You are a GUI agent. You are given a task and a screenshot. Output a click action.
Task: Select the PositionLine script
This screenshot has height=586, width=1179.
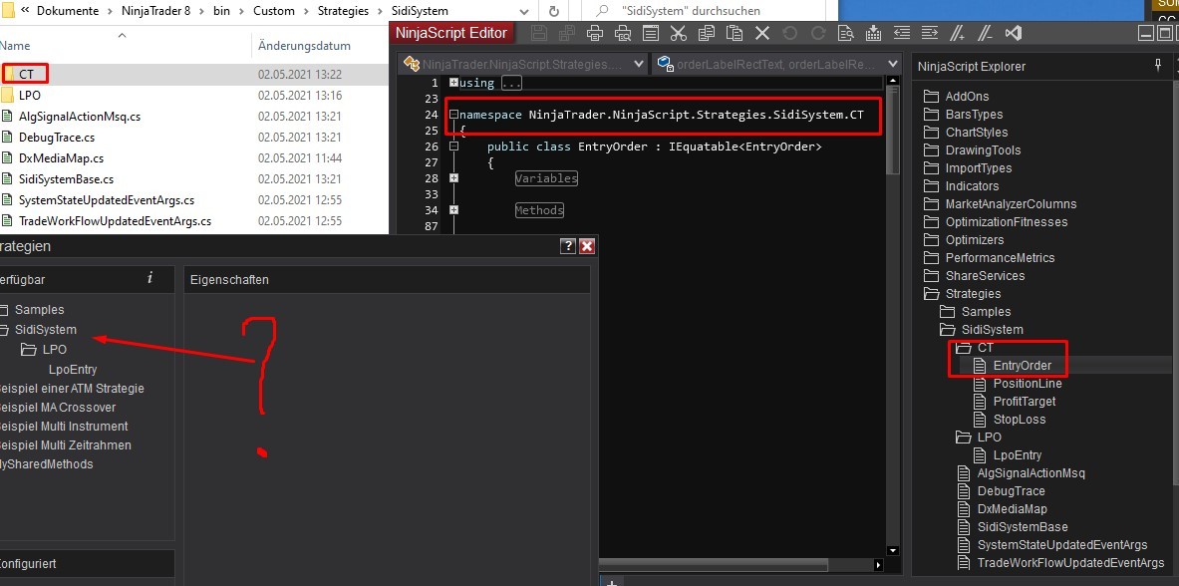pyautogui.click(x=1028, y=384)
